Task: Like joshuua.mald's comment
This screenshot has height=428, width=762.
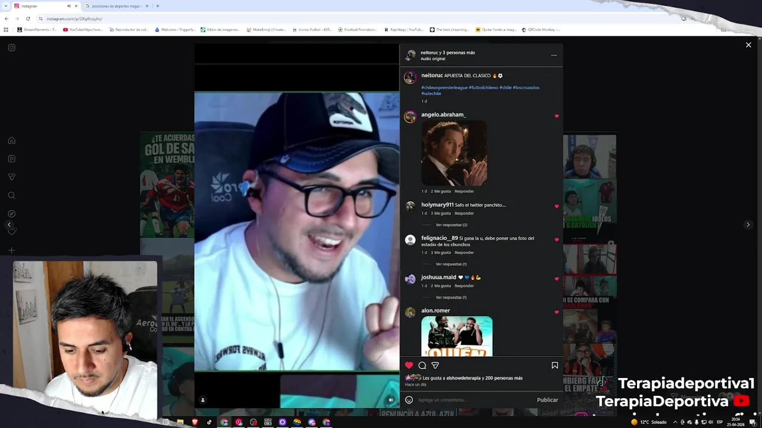Action: coord(557,279)
